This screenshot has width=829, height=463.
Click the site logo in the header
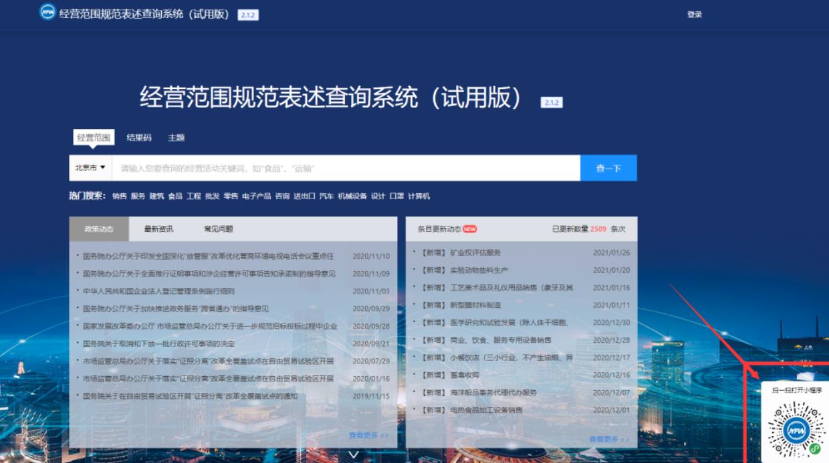tap(47, 13)
